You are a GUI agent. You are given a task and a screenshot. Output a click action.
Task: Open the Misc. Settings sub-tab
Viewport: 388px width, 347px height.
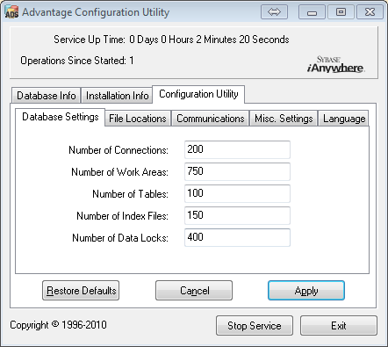(284, 119)
